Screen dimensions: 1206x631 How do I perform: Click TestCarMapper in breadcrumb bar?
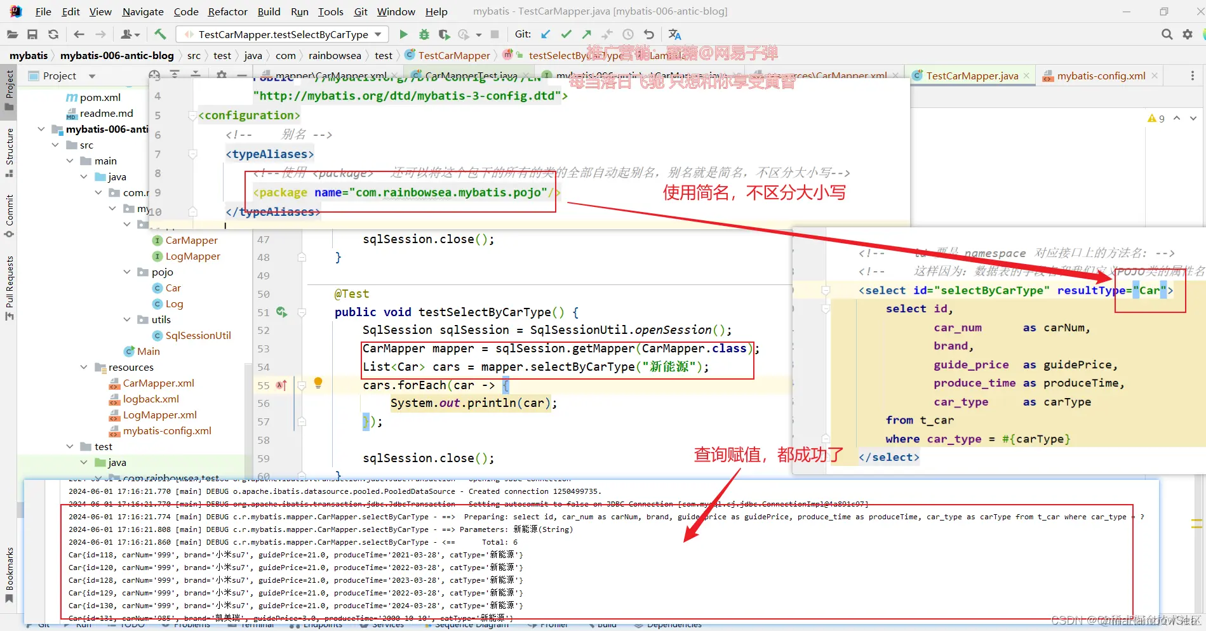tap(453, 55)
